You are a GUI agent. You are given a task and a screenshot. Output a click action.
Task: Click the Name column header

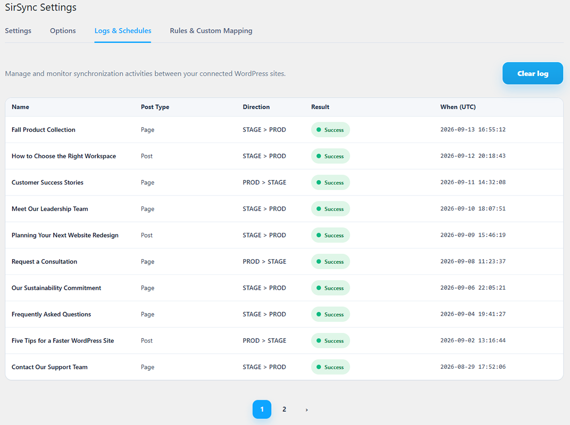[20, 107]
